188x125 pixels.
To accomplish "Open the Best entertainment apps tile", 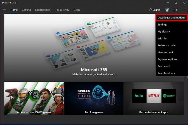I will [154, 98].
